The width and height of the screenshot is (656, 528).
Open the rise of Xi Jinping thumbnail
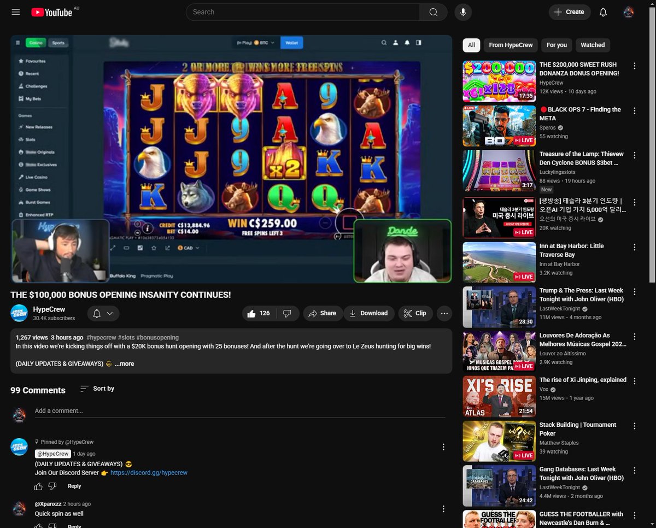pyautogui.click(x=499, y=397)
